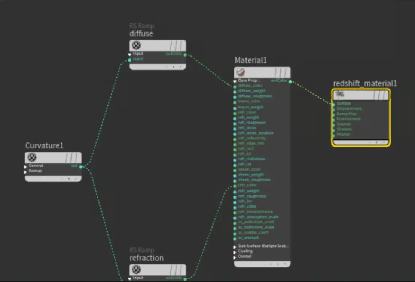Viewport: 415px width, 282px height.
Task: Click the Material1 node sphere icon
Action: coord(241,72)
